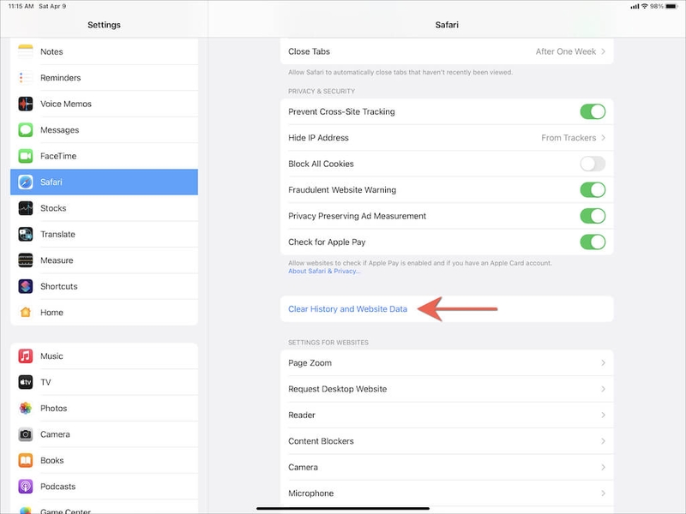Tap the 11:15 AM clock

pyautogui.click(x=21, y=6)
